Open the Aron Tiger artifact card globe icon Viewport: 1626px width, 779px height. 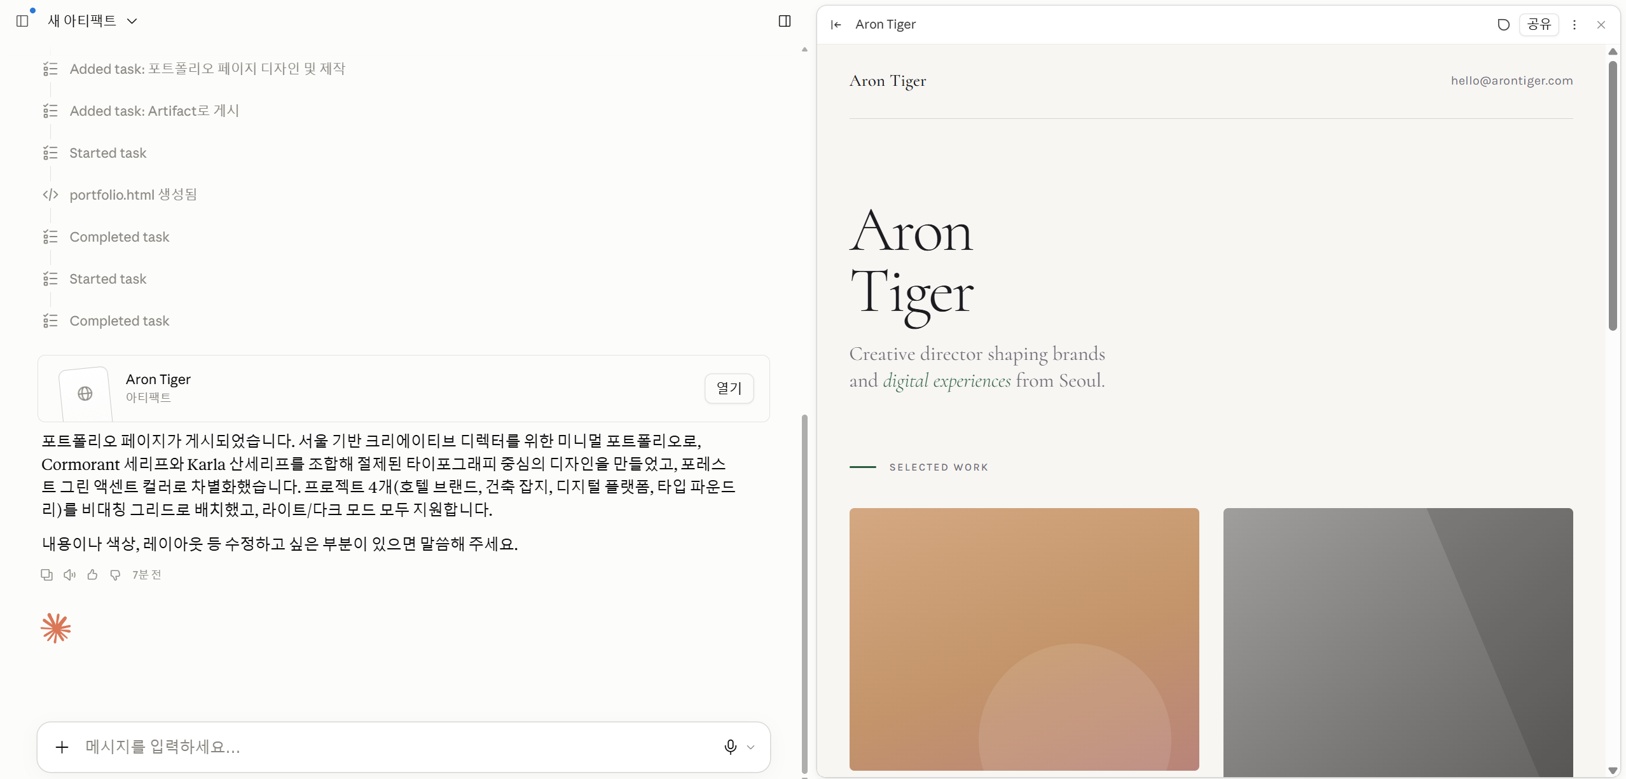click(x=85, y=394)
